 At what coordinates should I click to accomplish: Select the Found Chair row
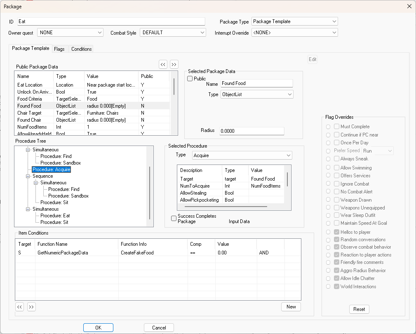[x=92, y=120]
